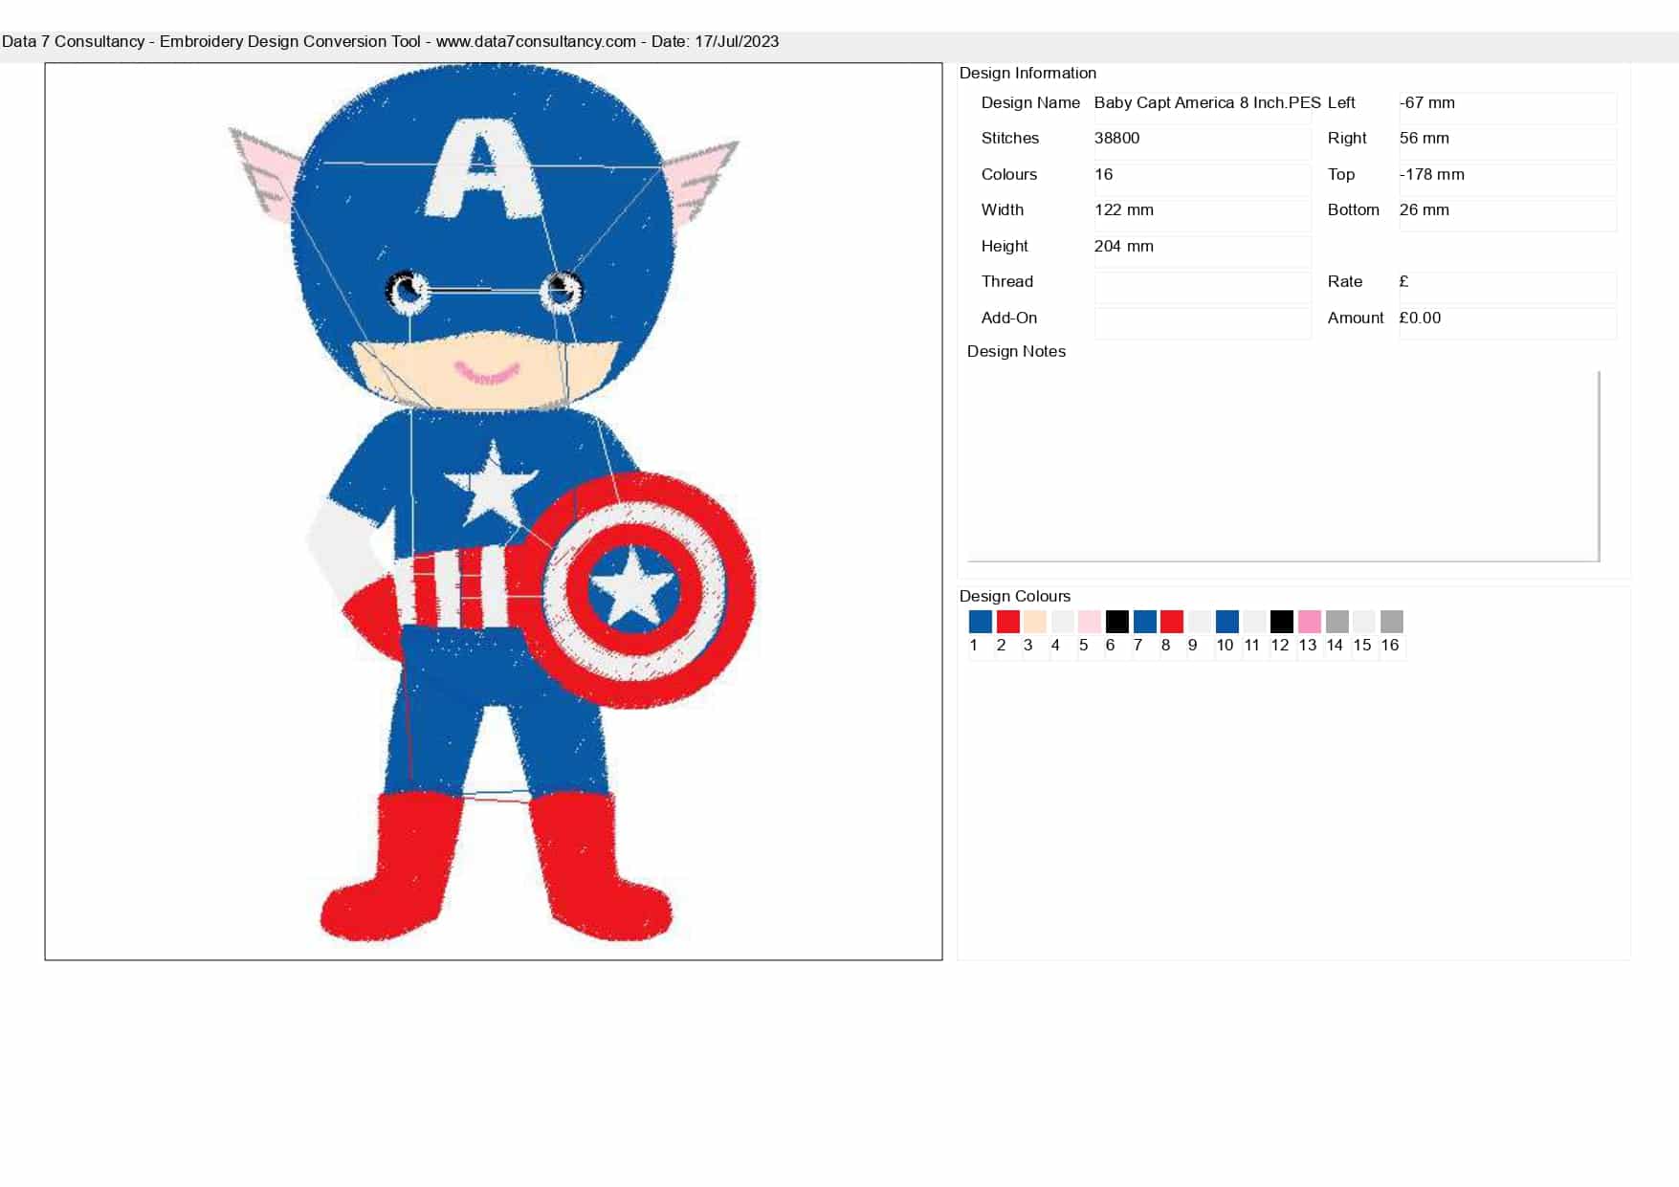The width and height of the screenshot is (1679, 1187).
Task: Select colour swatch 15 white
Action: click(x=1363, y=622)
